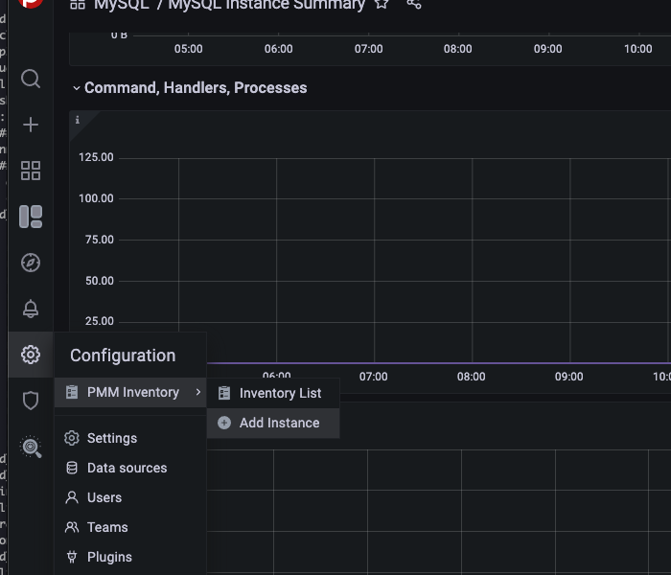The image size is (671, 575).
Task: Click the MySQL Instance Summary title link
Action: pos(266,4)
